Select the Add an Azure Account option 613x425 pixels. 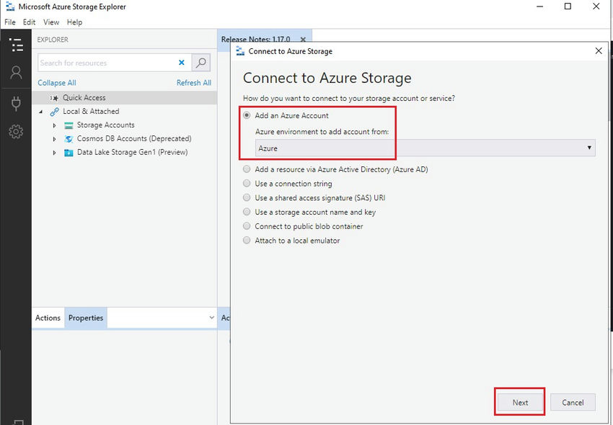(x=246, y=115)
